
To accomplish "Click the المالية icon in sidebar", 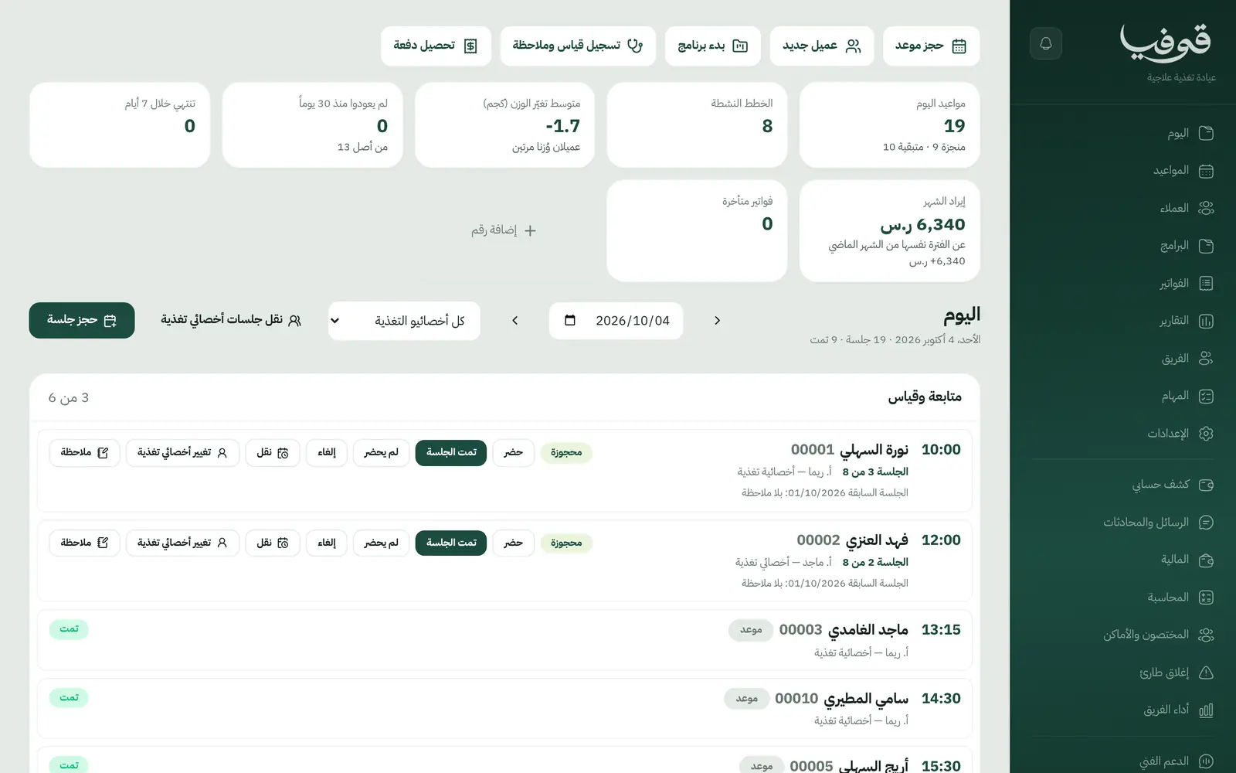I will point(1206,560).
